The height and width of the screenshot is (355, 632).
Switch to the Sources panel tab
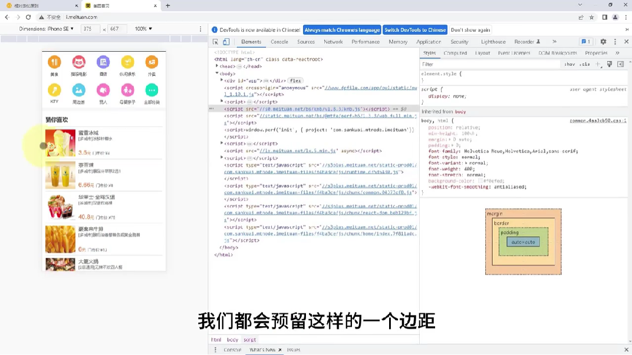tap(306, 42)
